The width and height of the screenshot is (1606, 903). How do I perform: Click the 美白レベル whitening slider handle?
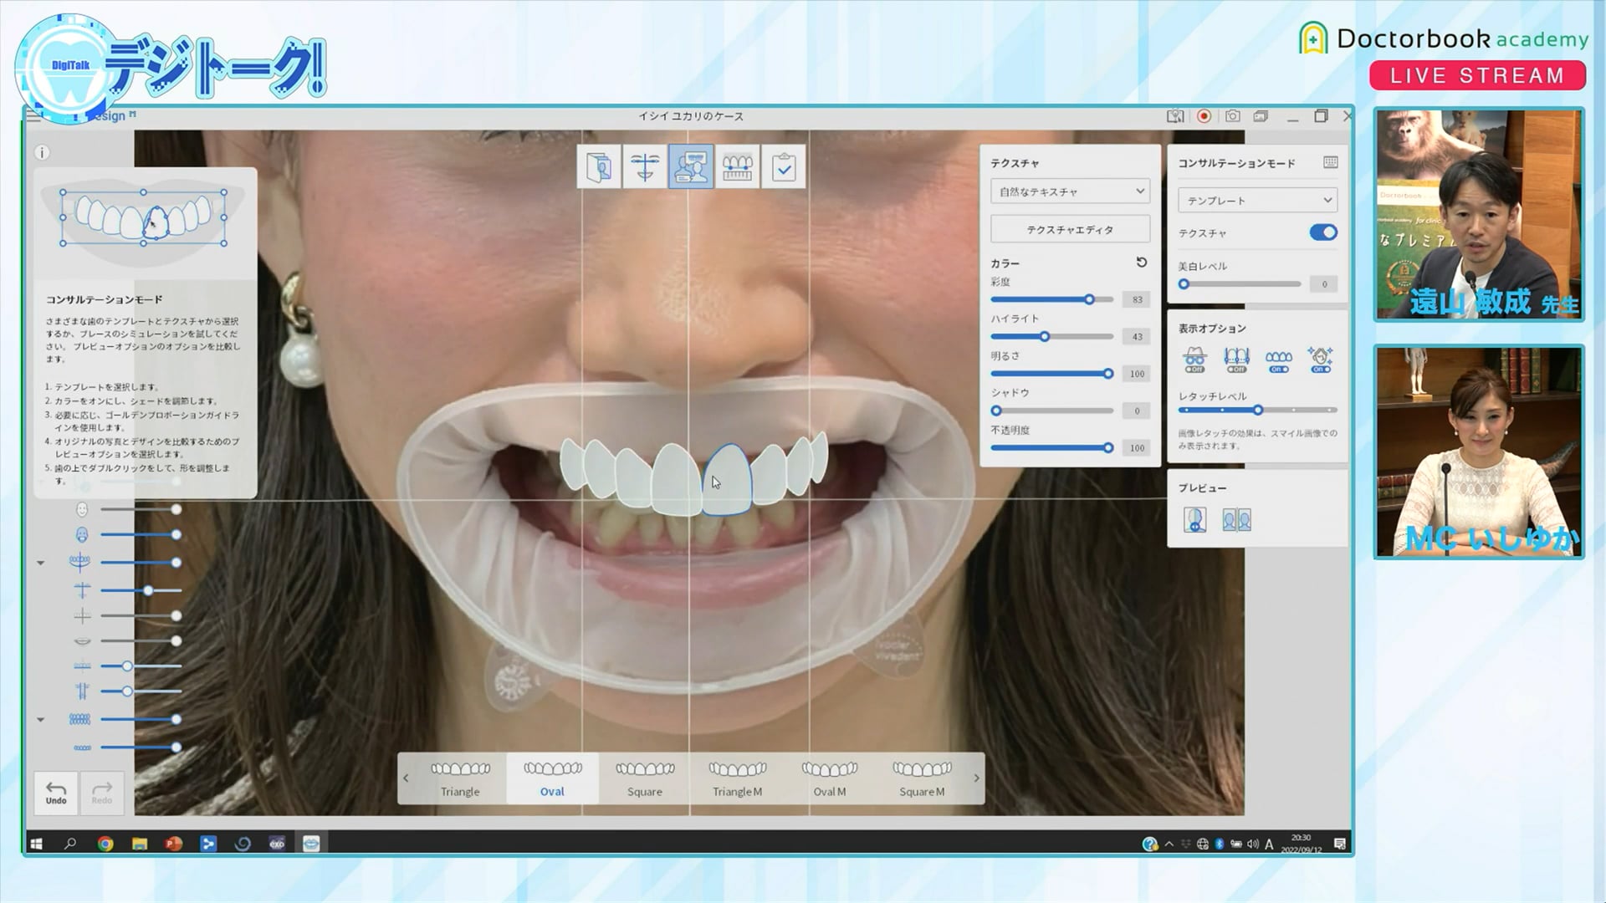point(1184,284)
